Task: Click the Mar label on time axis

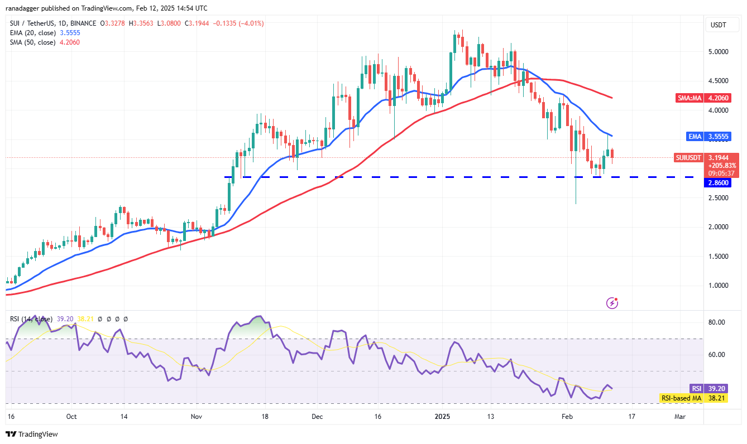Action: coord(680,416)
